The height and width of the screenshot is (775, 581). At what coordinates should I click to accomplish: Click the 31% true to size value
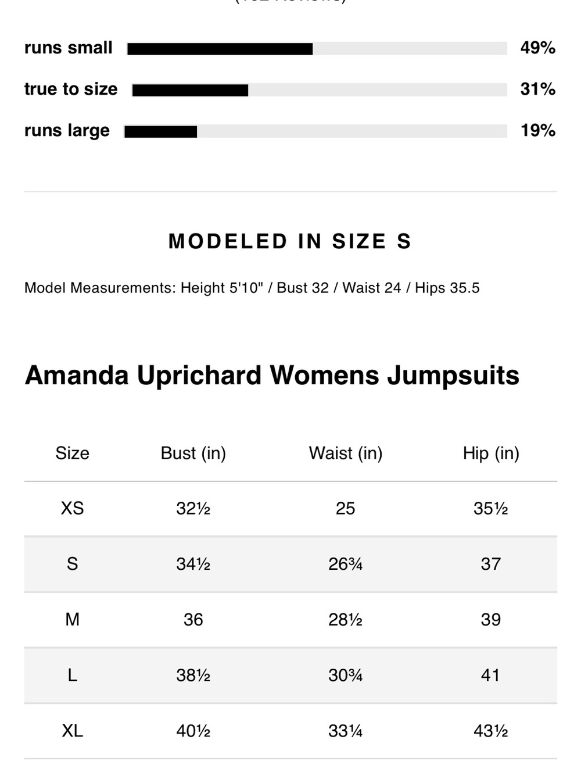pos(537,89)
